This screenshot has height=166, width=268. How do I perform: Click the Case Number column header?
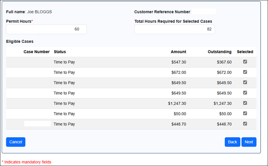pos(36,52)
